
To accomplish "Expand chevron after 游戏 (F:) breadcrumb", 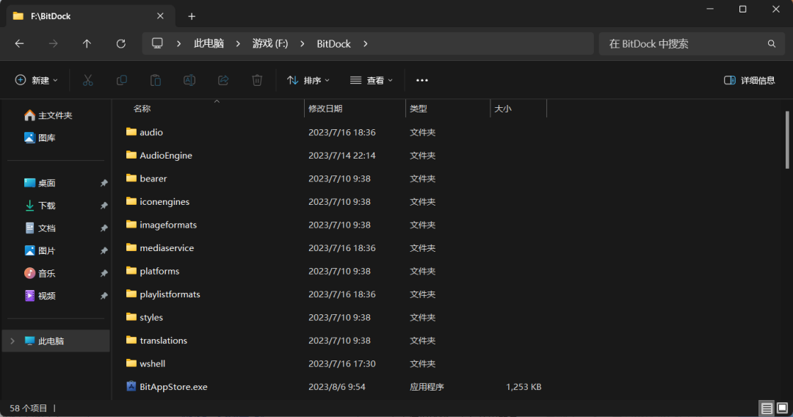I will click(x=302, y=44).
